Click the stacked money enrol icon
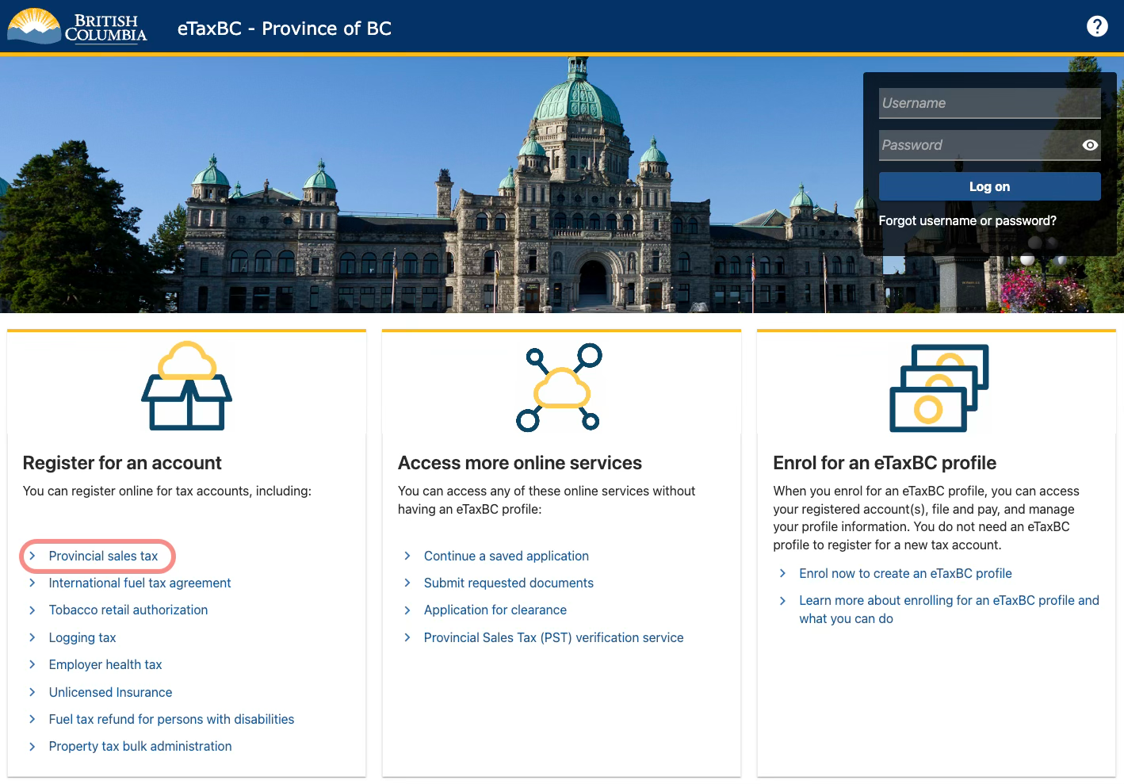Image resolution: width=1124 pixels, height=784 pixels. point(938,388)
